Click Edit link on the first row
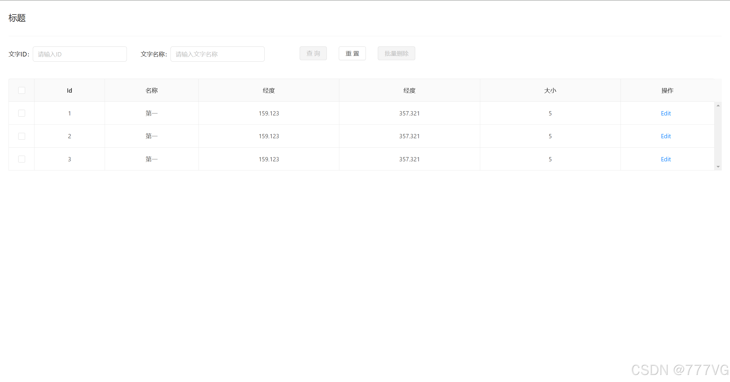Viewport: 730px width, 382px height. click(x=666, y=113)
